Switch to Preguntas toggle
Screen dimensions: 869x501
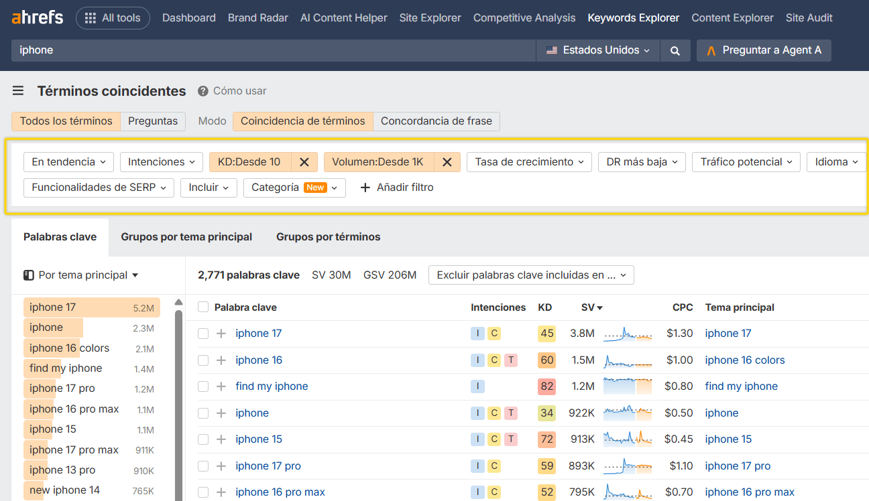153,121
